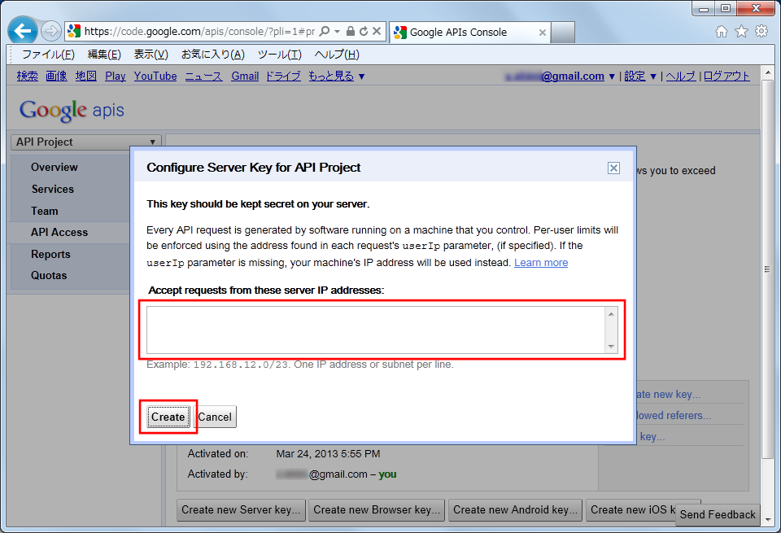Open the favorites star icon

741,32
